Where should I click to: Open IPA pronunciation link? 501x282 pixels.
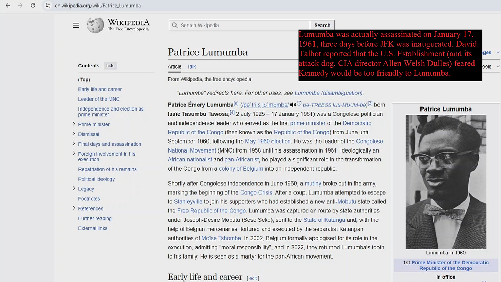(264, 105)
